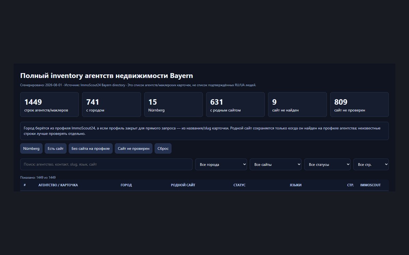409x255 pixels.
Task: Click the 741 'с городом' stat card
Action: (111, 105)
